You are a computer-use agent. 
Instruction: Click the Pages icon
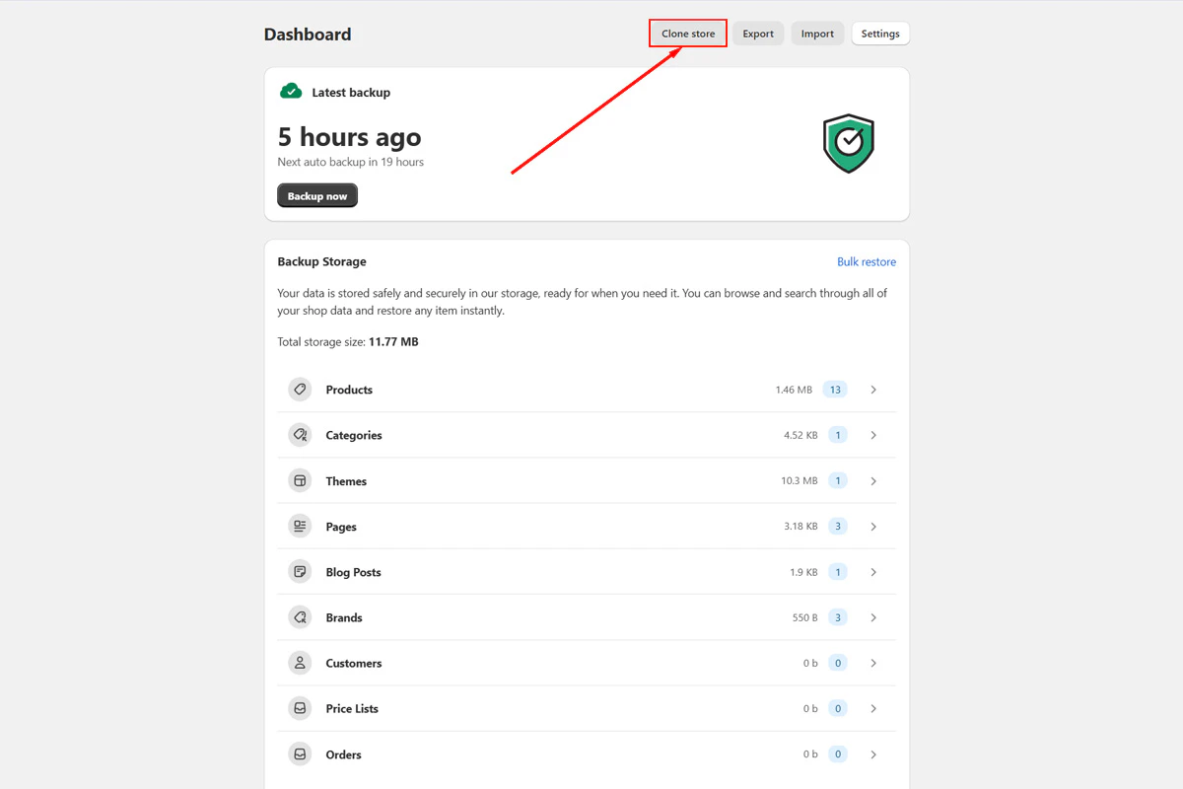[299, 526]
